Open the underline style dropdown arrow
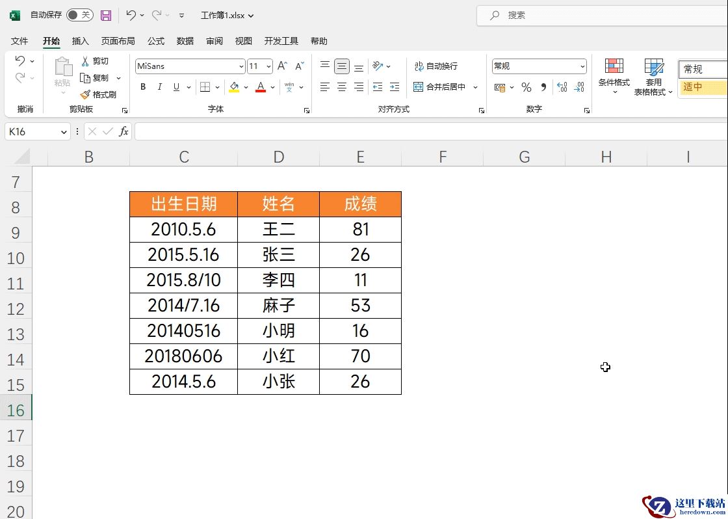The width and height of the screenshot is (728, 519). tap(188, 87)
